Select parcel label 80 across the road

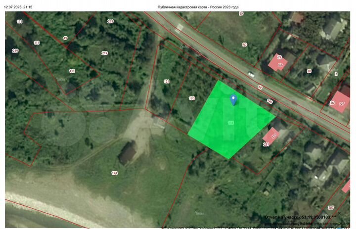309,71
